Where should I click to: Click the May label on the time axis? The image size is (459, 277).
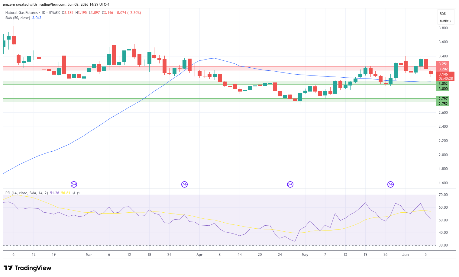305,255
